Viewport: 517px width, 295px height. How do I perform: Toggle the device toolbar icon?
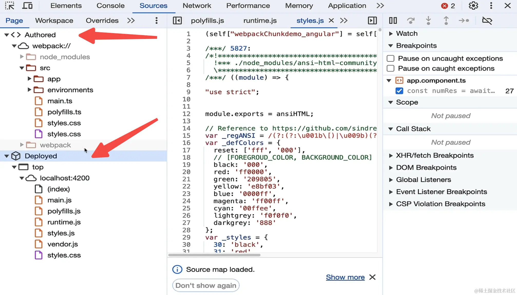[27, 6]
